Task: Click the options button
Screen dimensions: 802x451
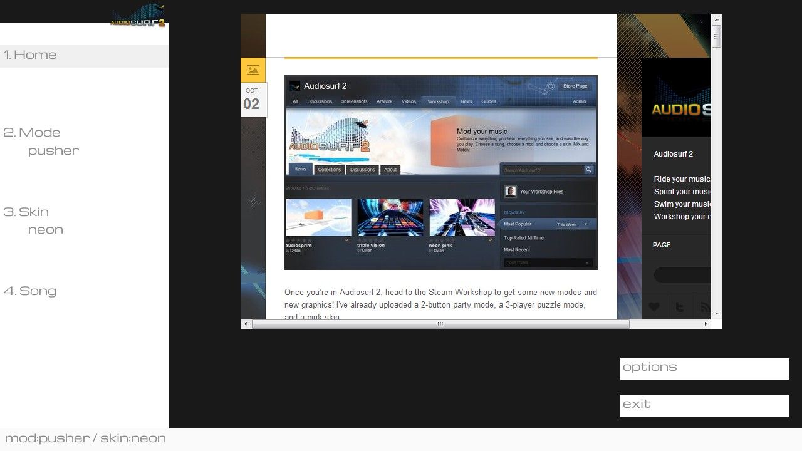Action: [x=705, y=369]
